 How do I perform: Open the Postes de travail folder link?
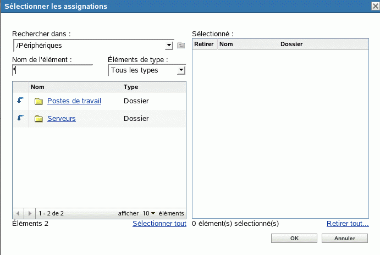tap(74, 101)
